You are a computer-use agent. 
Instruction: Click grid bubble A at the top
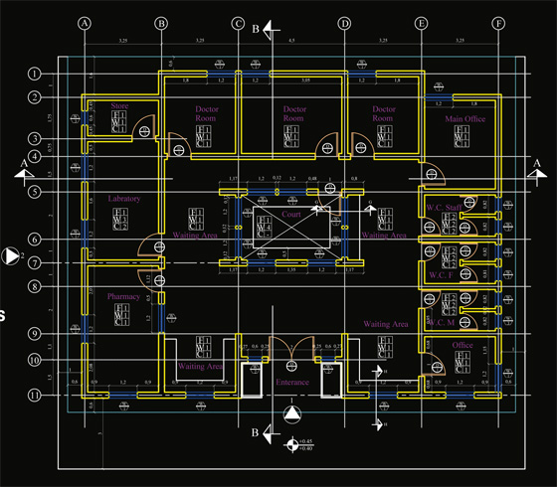point(85,24)
